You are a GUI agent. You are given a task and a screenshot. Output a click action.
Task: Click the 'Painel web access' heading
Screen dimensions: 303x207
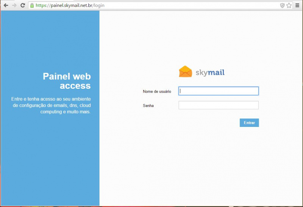click(67, 81)
